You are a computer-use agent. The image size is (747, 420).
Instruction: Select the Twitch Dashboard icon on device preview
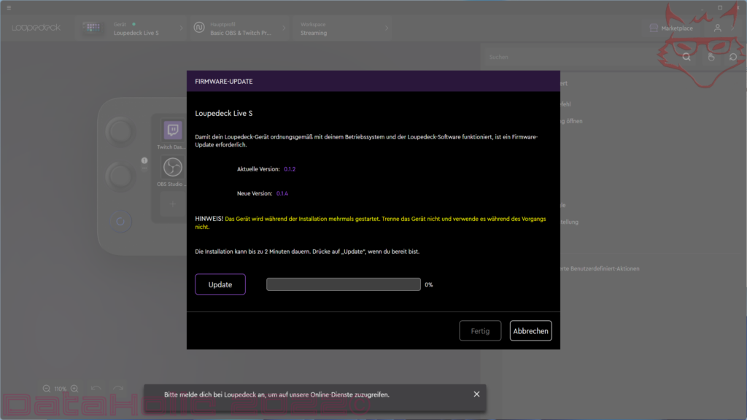172,130
